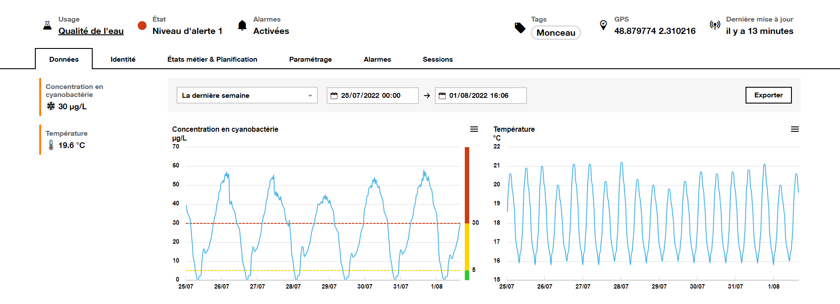Click the cyanobacteria icon beside 30 µg/L
The width and height of the screenshot is (840, 304).
(51, 106)
